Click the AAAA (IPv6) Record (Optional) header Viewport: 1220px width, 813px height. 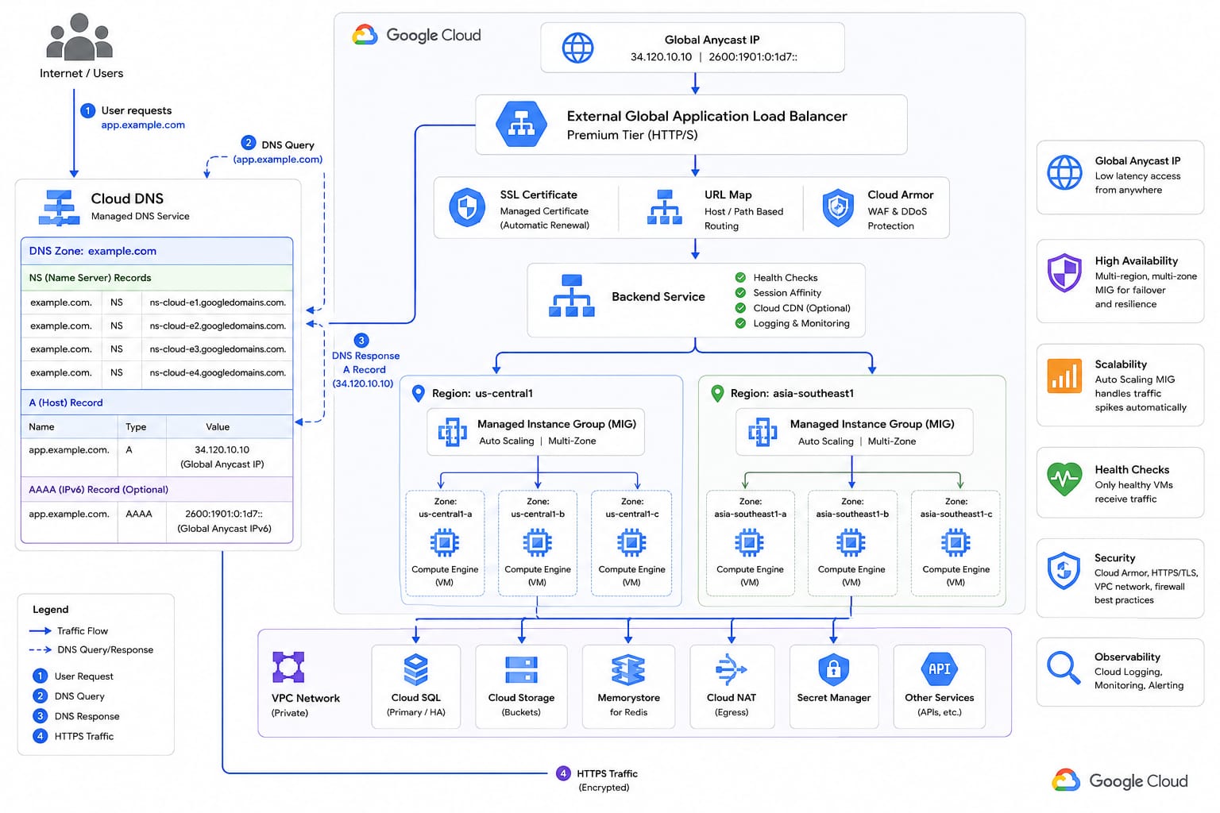[156, 489]
